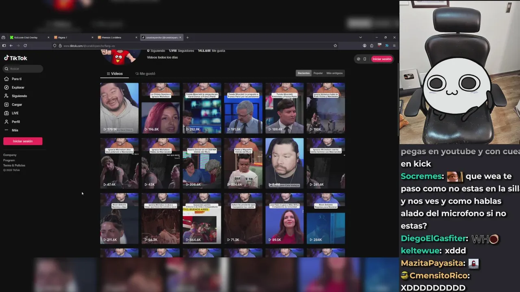Click the phone app icon beside Iniciar sesión

coord(365,59)
